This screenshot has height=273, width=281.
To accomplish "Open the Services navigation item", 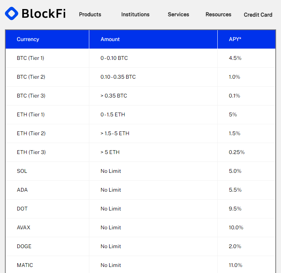I will pyautogui.click(x=178, y=14).
